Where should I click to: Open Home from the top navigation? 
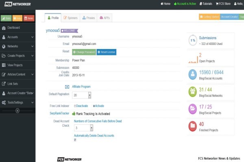[166, 4]
